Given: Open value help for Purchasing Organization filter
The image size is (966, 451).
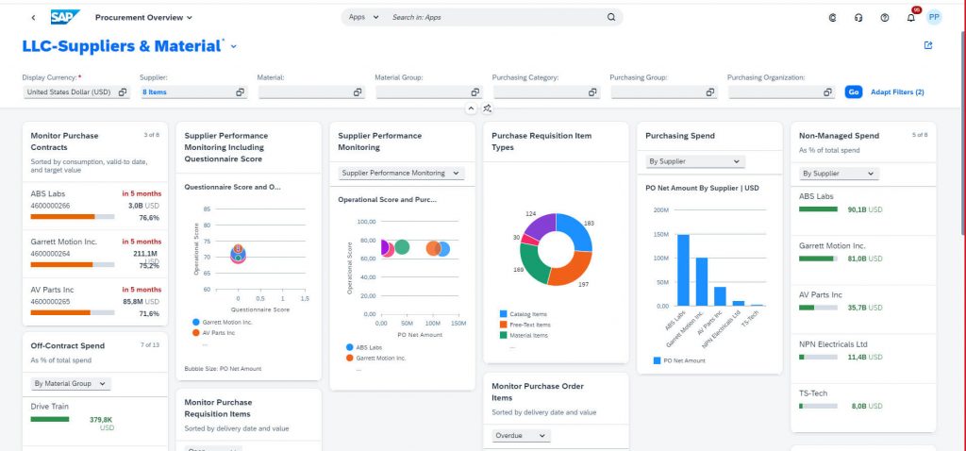Looking at the screenshot, I should [x=828, y=92].
